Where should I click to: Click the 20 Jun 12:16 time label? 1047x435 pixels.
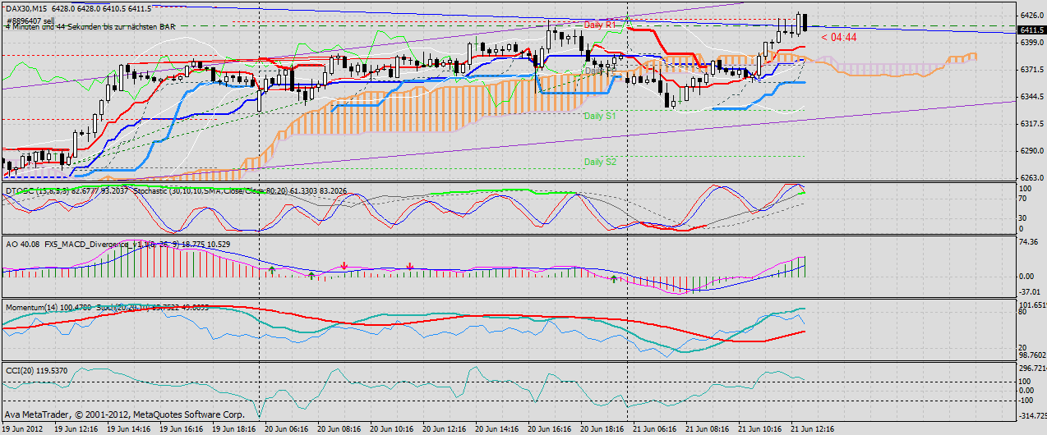point(444,428)
